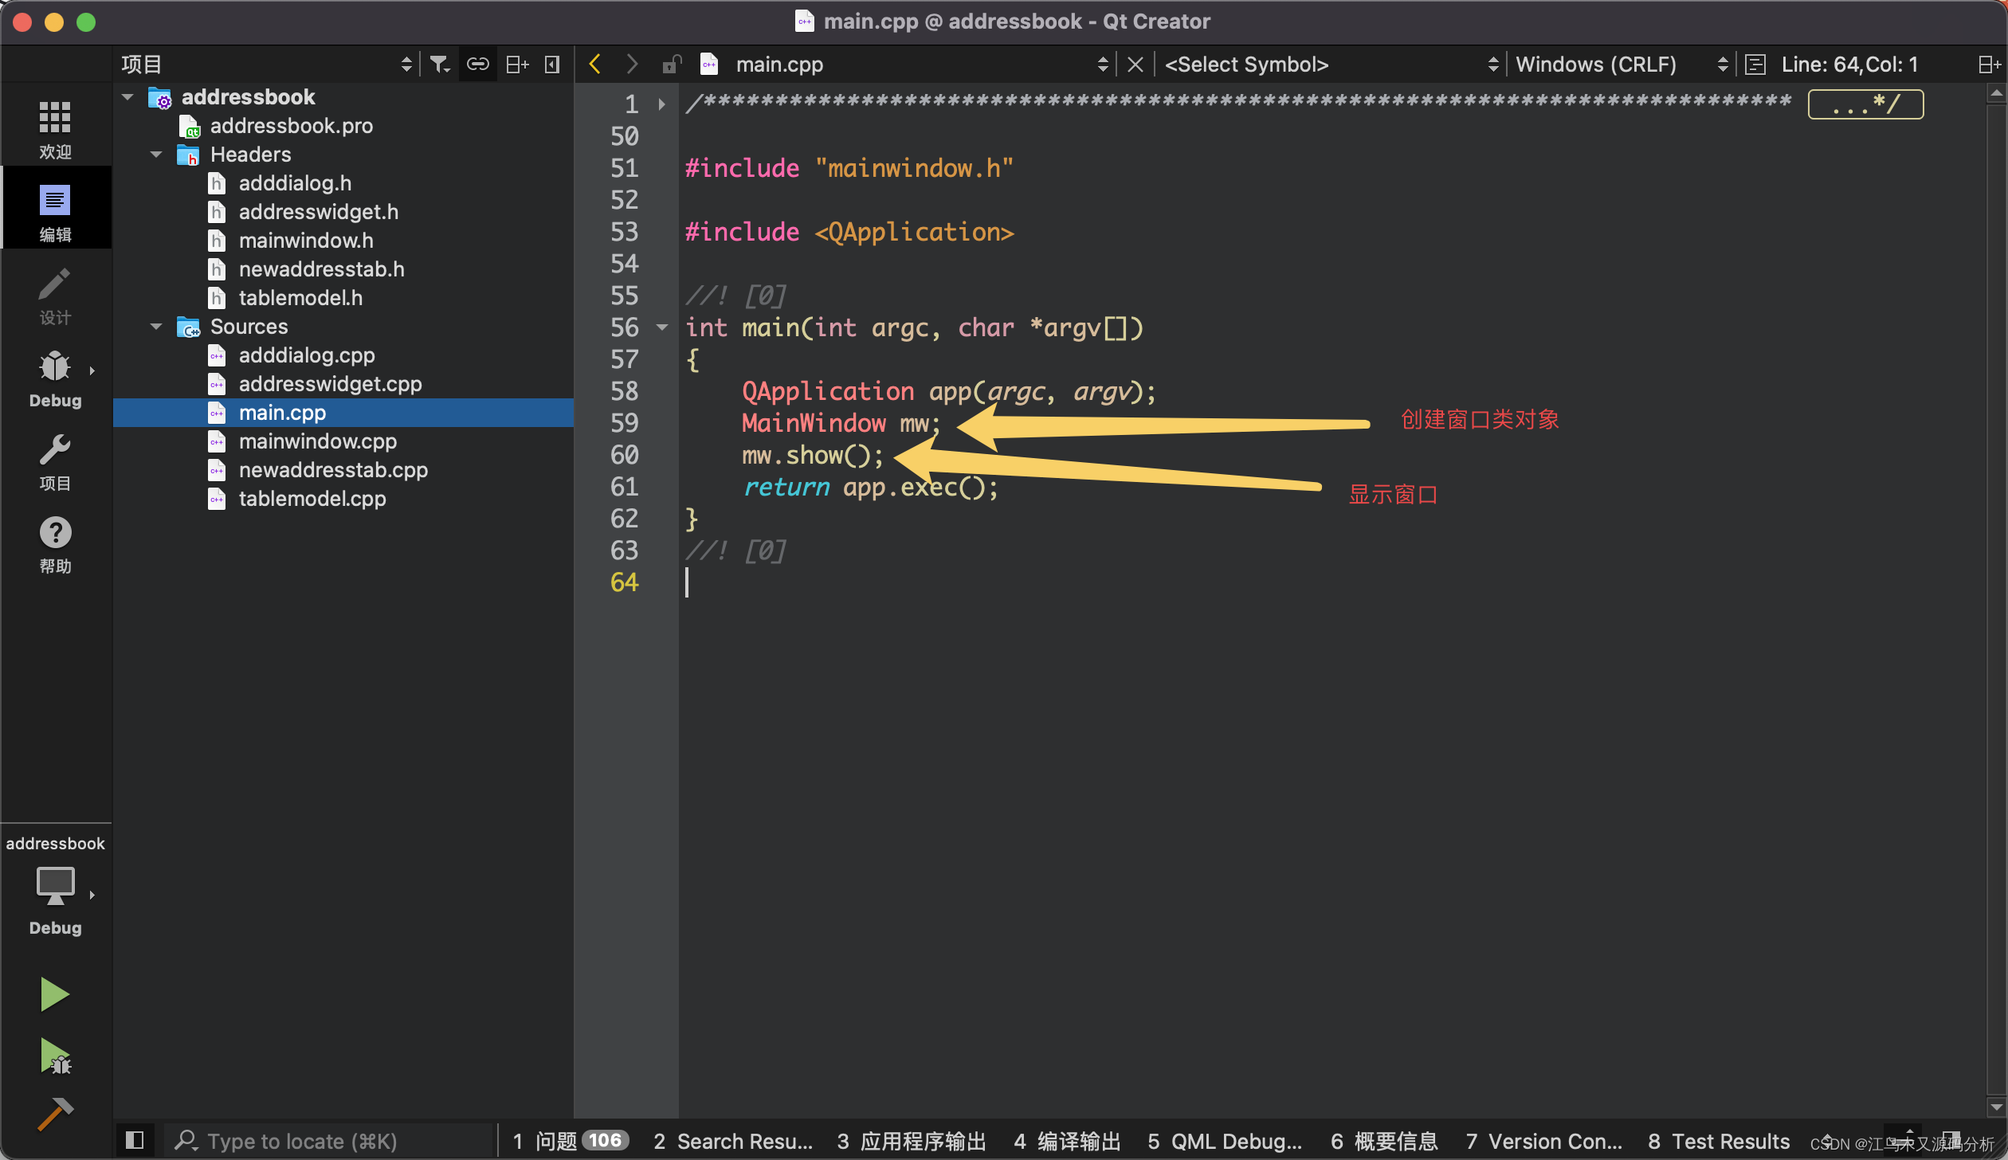Click the green Run button
Image resolution: width=2008 pixels, height=1160 pixels.
click(x=54, y=994)
